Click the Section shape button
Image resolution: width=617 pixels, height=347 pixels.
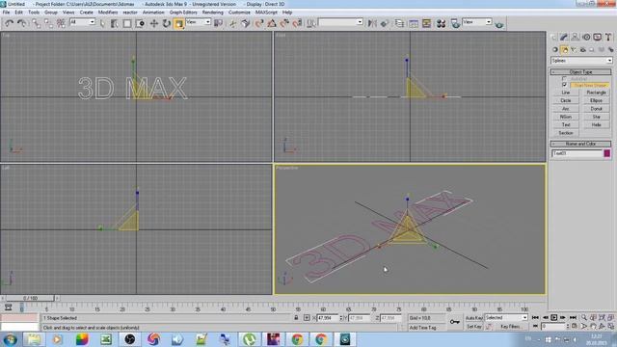[566, 133]
